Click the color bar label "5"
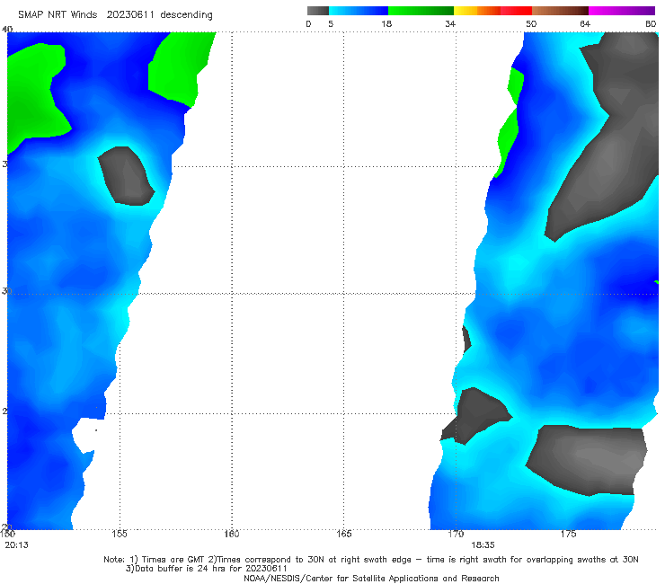665x584 pixels. [331, 23]
